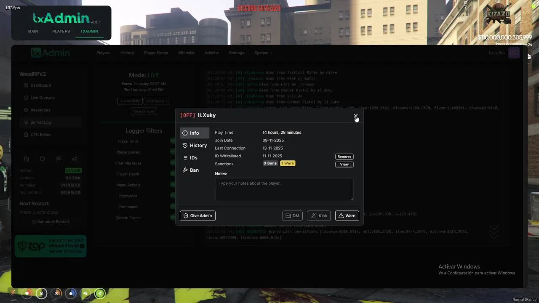Warn the player II.Xuky
539x303 pixels.
(x=347, y=216)
